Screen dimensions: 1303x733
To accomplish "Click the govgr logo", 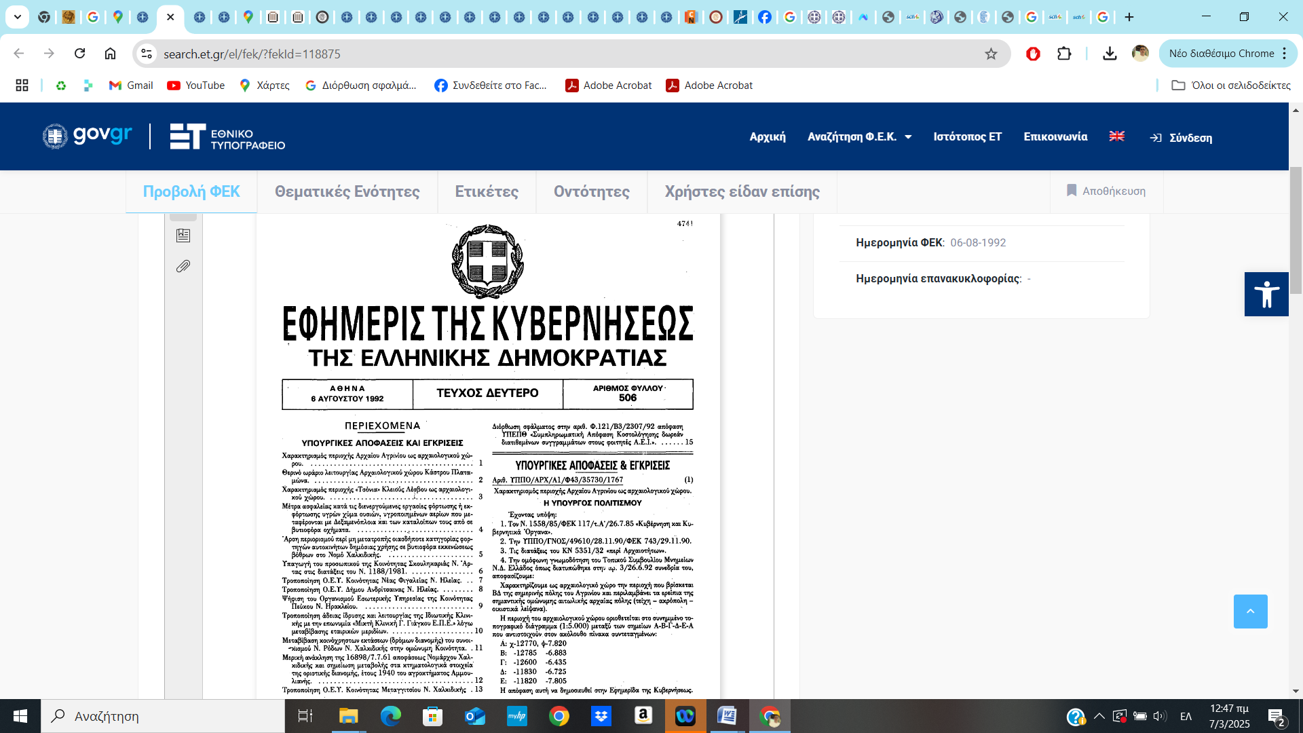I will click(x=86, y=136).
